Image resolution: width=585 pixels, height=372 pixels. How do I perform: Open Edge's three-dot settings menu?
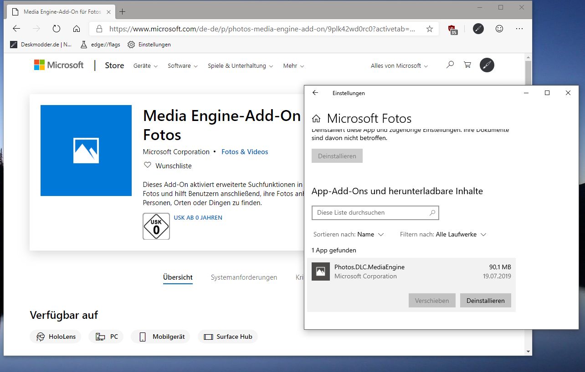(519, 29)
